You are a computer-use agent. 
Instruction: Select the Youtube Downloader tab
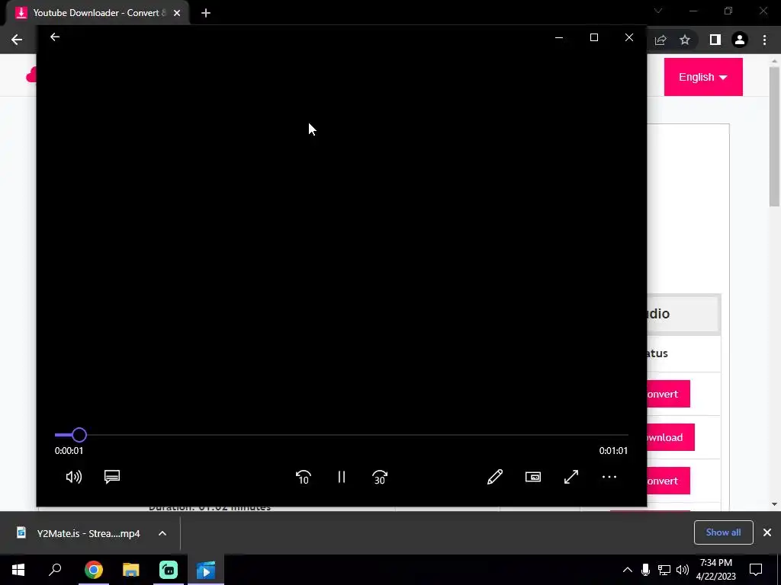click(x=98, y=13)
